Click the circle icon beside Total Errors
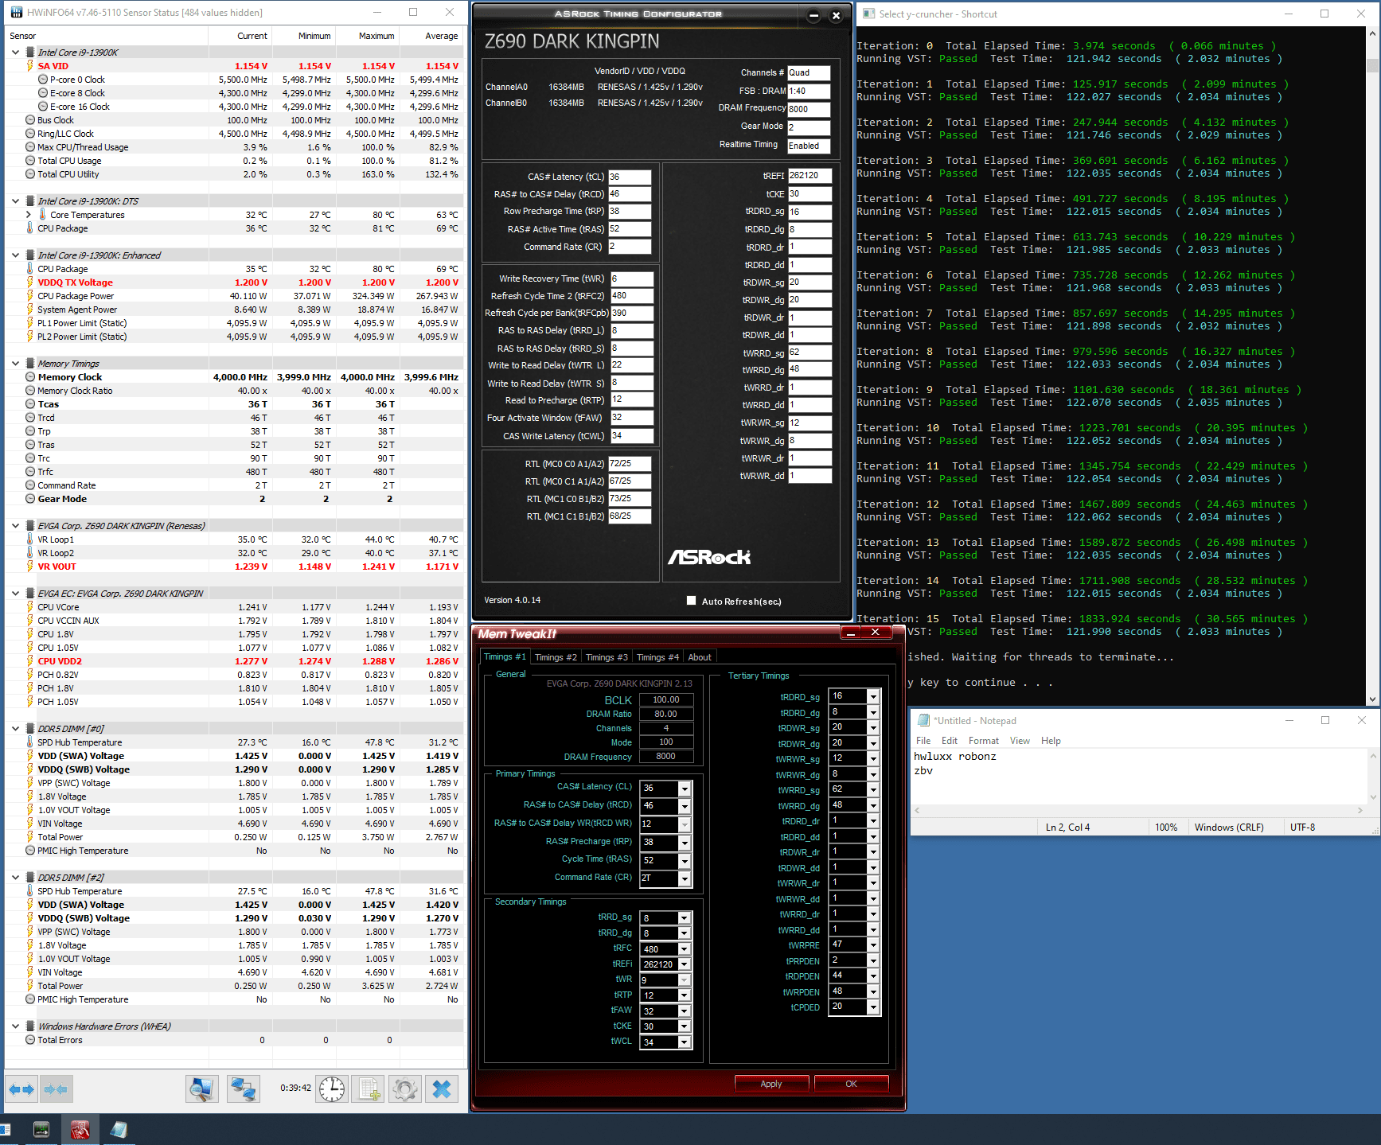The height and width of the screenshot is (1145, 1381). click(x=30, y=1040)
